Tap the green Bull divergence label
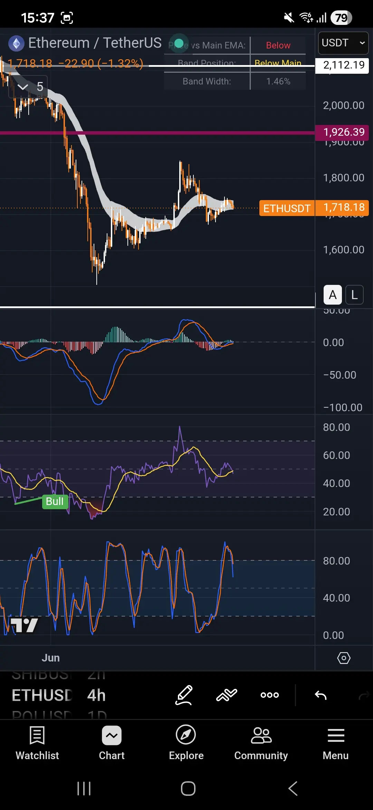Screen dimensions: 373x810 [x=55, y=501]
